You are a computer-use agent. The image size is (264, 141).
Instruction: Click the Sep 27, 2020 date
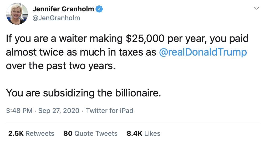tap(59, 111)
